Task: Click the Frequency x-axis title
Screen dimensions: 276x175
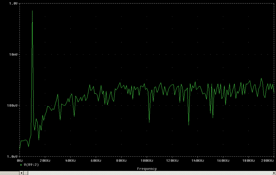Action: [147, 169]
